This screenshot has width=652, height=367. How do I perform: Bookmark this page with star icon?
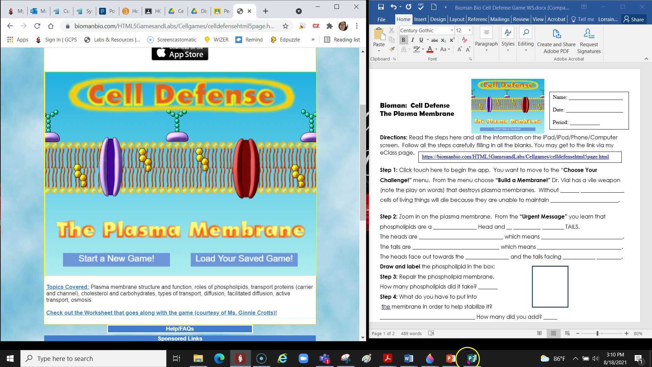pos(286,26)
